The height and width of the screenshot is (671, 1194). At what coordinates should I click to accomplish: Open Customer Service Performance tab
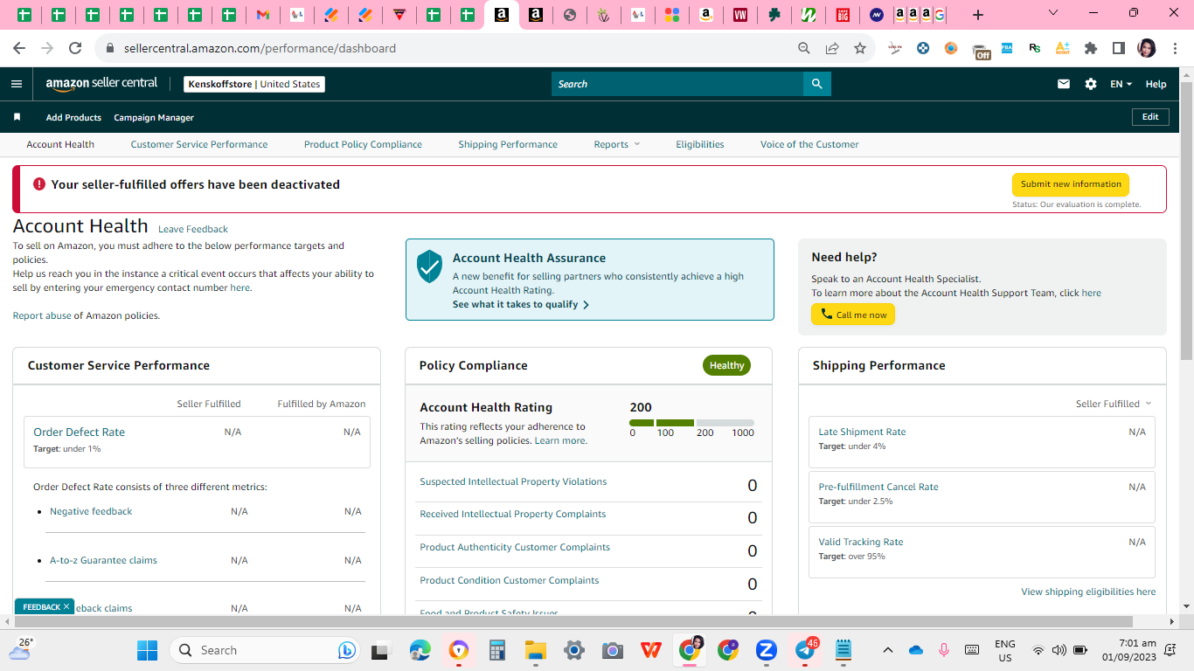199,144
